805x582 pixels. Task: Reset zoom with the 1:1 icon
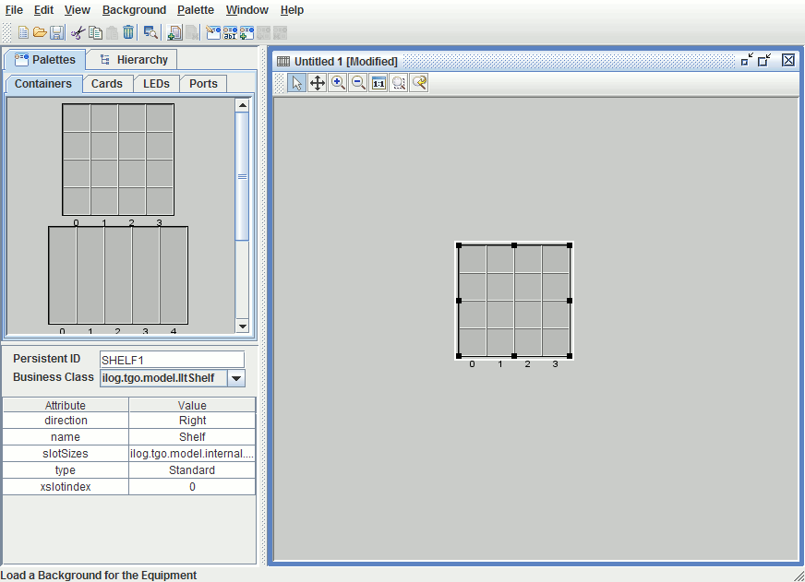pyautogui.click(x=378, y=83)
